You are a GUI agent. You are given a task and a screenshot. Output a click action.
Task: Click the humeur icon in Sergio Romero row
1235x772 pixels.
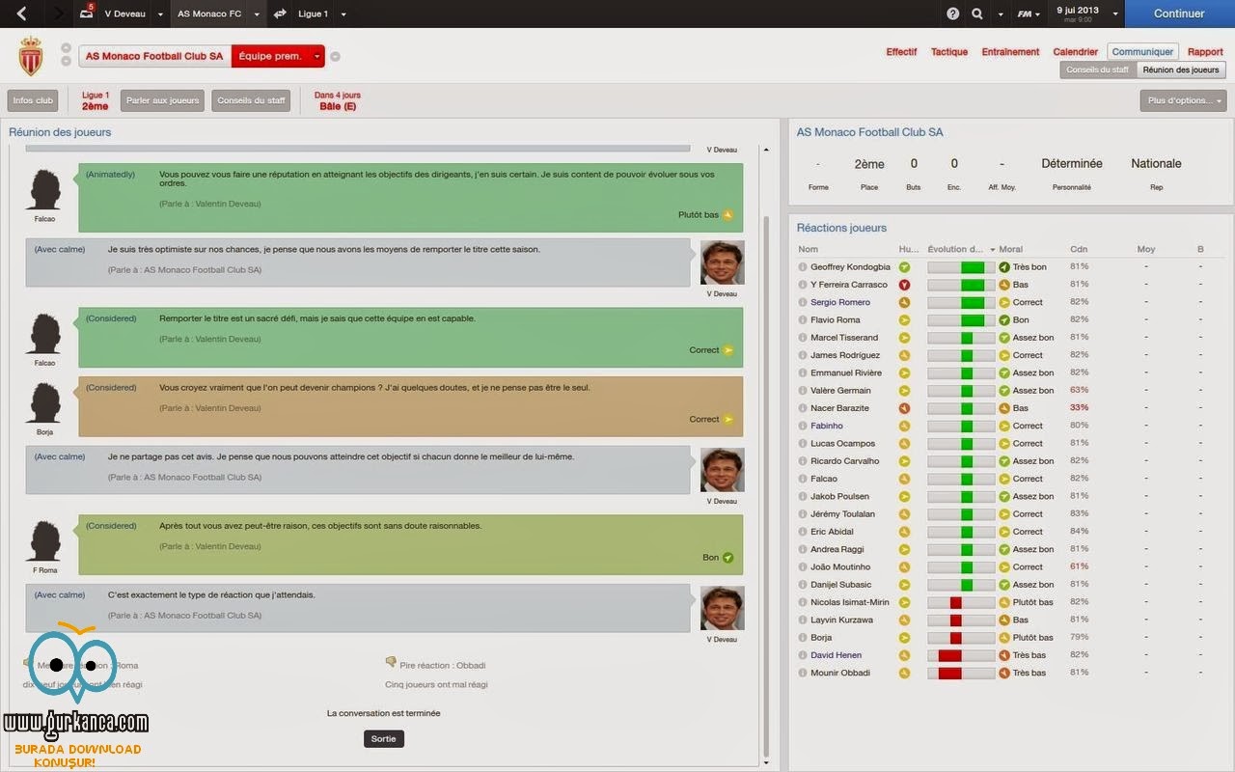(x=904, y=302)
